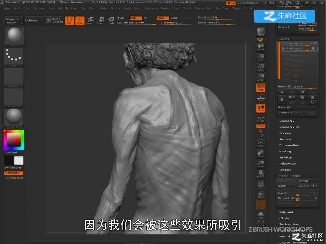Toggle Zadd sculpt mode
The height and width of the screenshot is (244, 326).
point(163,18)
